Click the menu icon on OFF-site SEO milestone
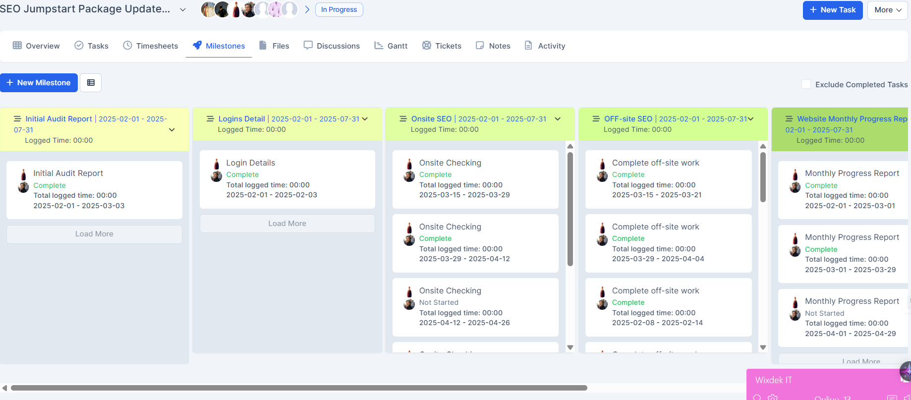Screen dimensions: 911x400 pos(596,119)
